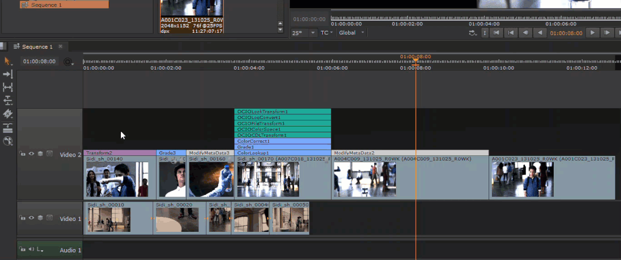Expand the Global playback range dropdown
621x260 pixels.
(x=352, y=33)
